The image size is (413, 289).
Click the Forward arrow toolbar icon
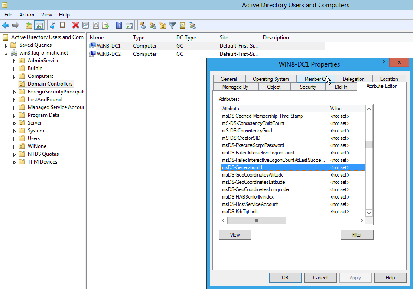click(16, 26)
